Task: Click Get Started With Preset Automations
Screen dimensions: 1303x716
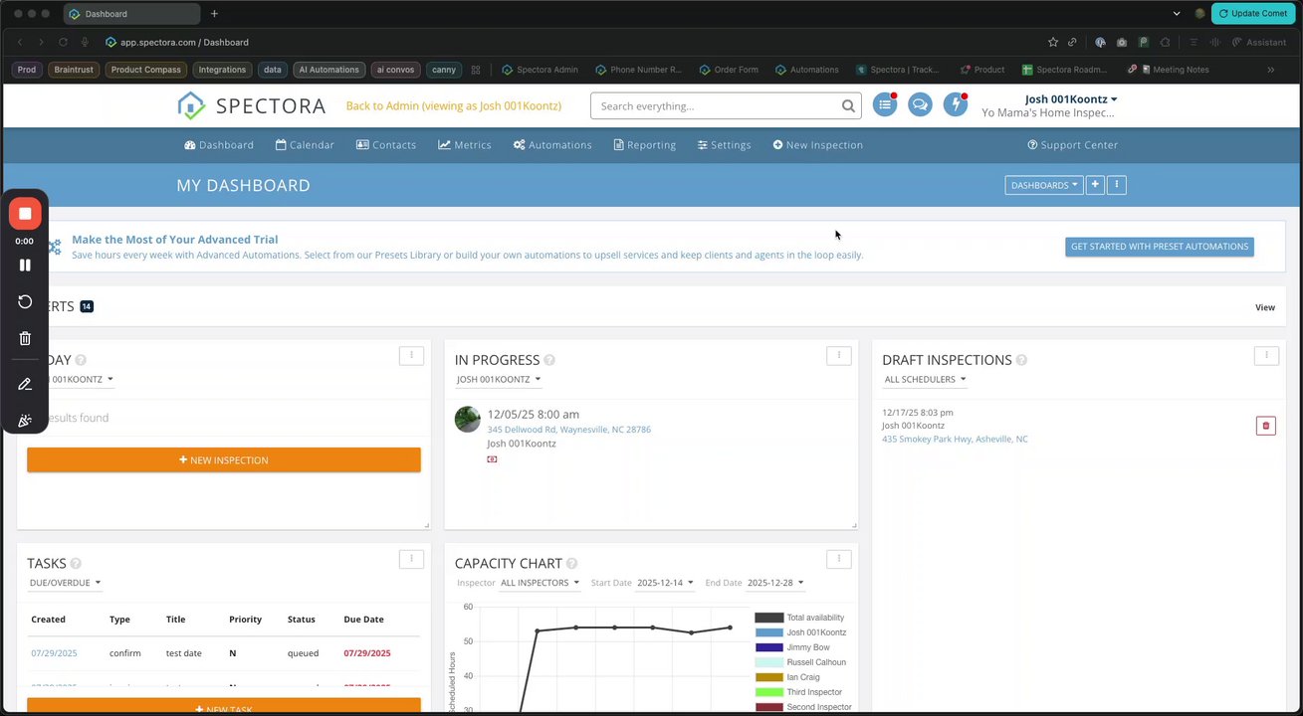Action: pyautogui.click(x=1159, y=247)
